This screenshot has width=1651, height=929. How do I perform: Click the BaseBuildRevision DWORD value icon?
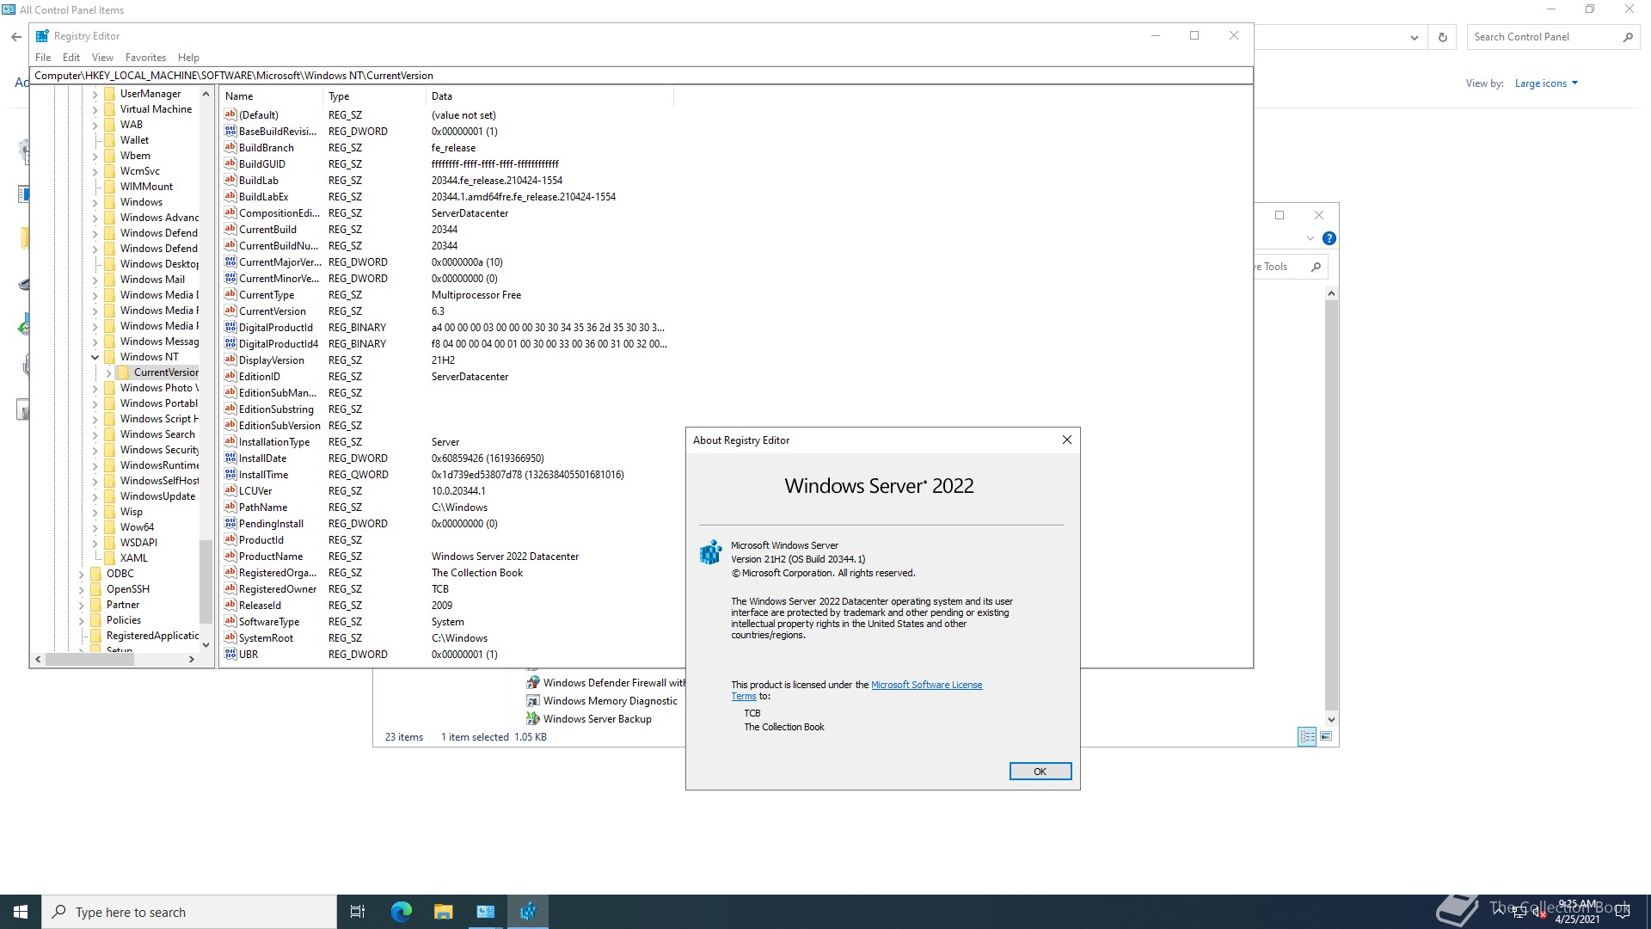click(x=230, y=132)
